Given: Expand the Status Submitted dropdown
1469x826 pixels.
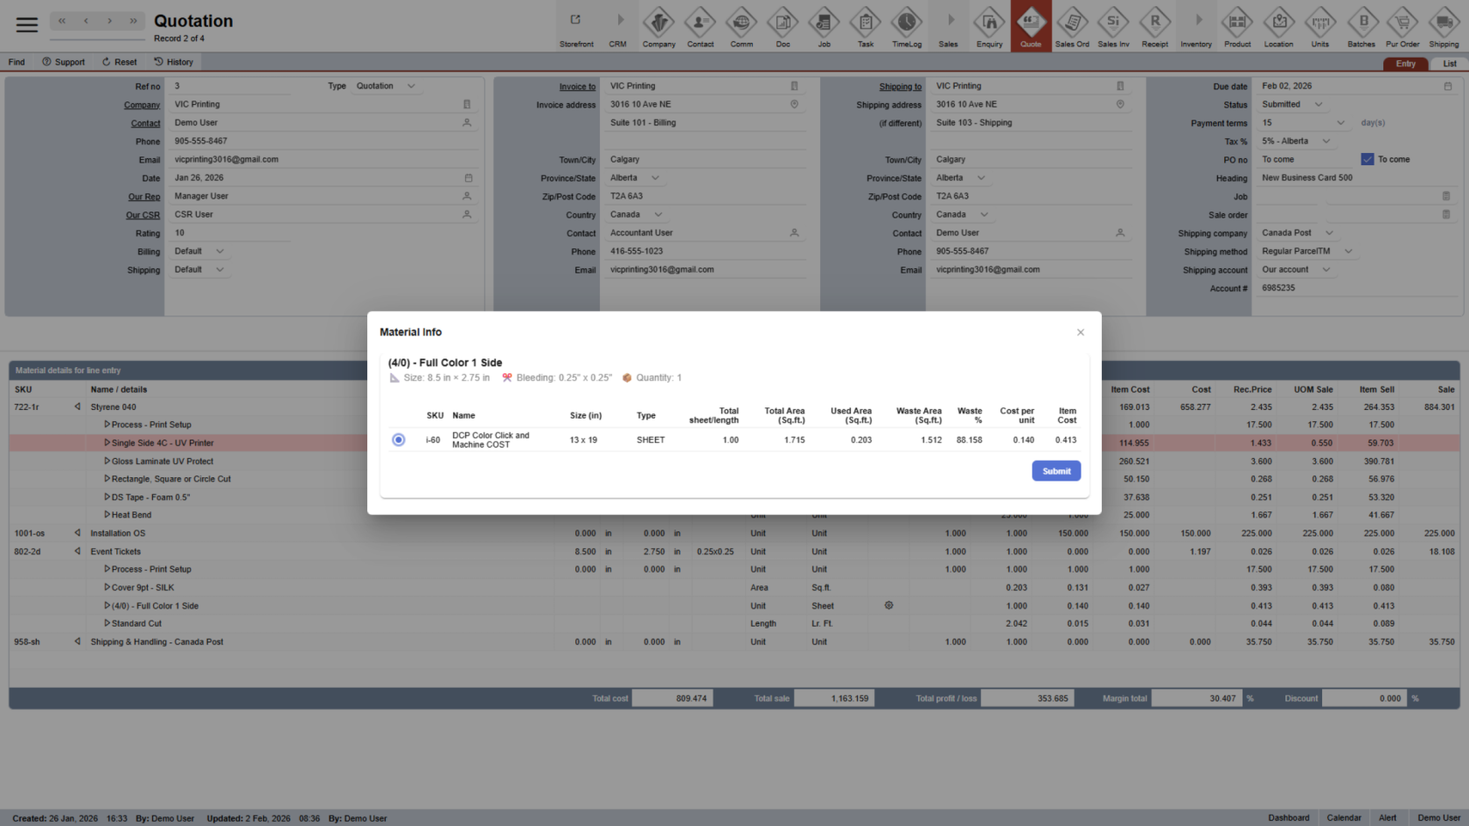Looking at the screenshot, I should click(1319, 105).
